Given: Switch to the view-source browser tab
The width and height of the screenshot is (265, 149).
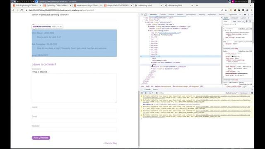Looking at the screenshot, I should click(x=87, y=5).
